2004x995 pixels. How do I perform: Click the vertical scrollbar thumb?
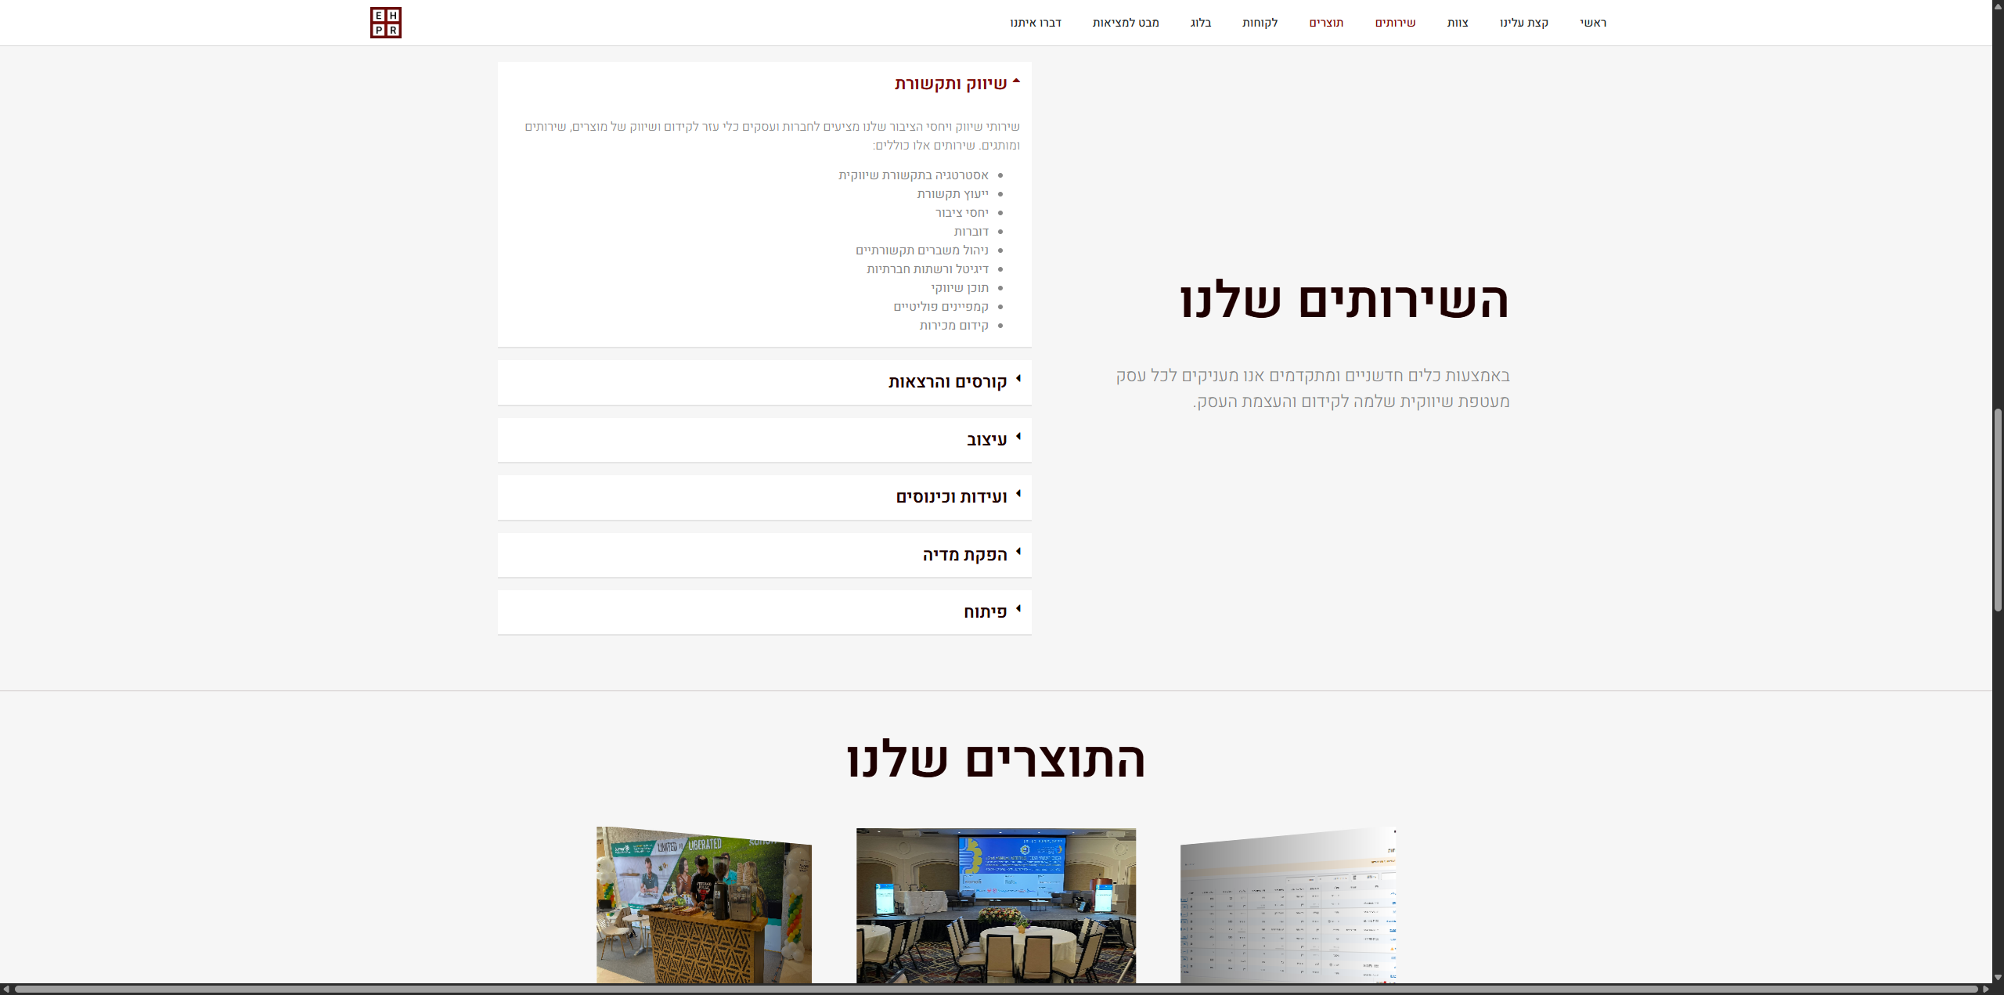click(x=1997, y=509)
